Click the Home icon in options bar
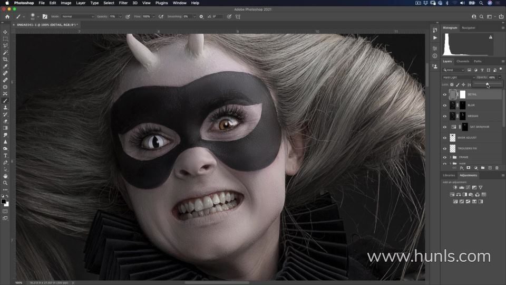This screenshot has width=506, height=285. (x=6, y=16)
